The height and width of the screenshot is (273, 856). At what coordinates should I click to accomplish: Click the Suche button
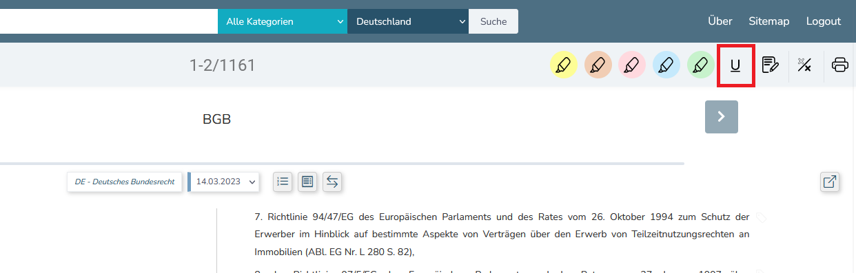click(x=493, y=21)
